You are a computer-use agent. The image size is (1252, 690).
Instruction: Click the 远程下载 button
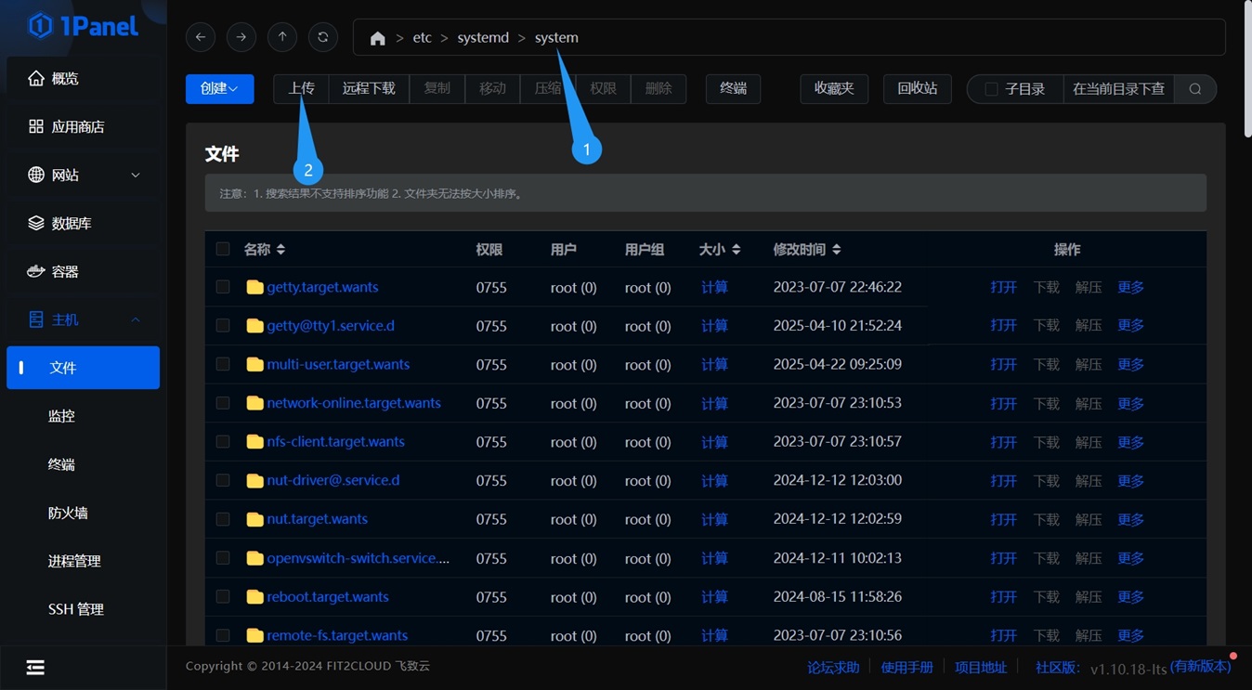tap(369, 89)
